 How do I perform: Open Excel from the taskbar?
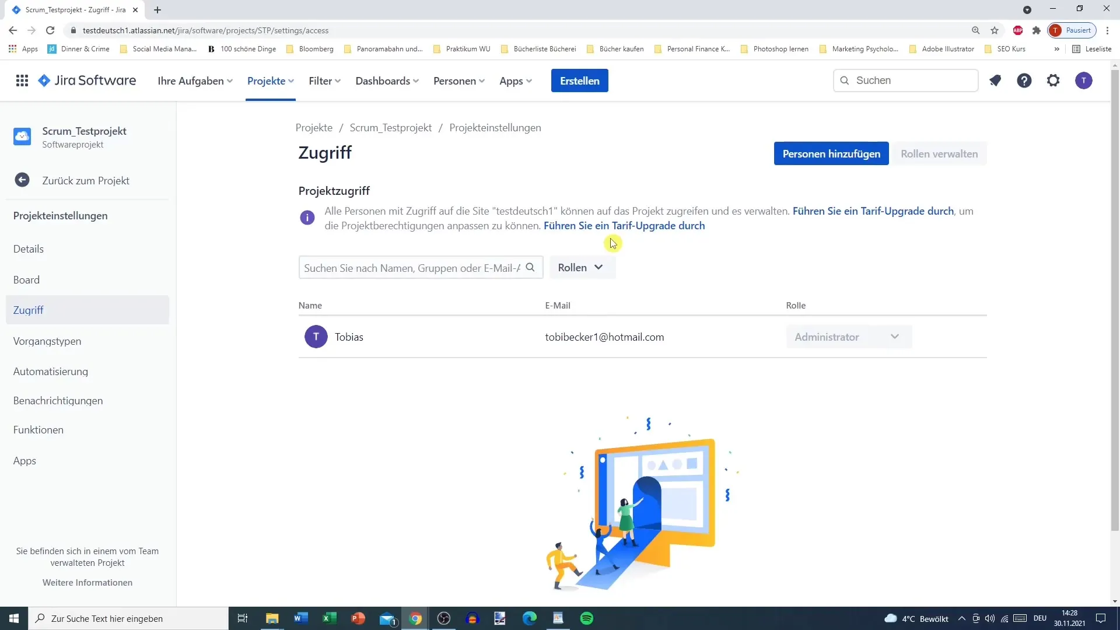[329, 618]
